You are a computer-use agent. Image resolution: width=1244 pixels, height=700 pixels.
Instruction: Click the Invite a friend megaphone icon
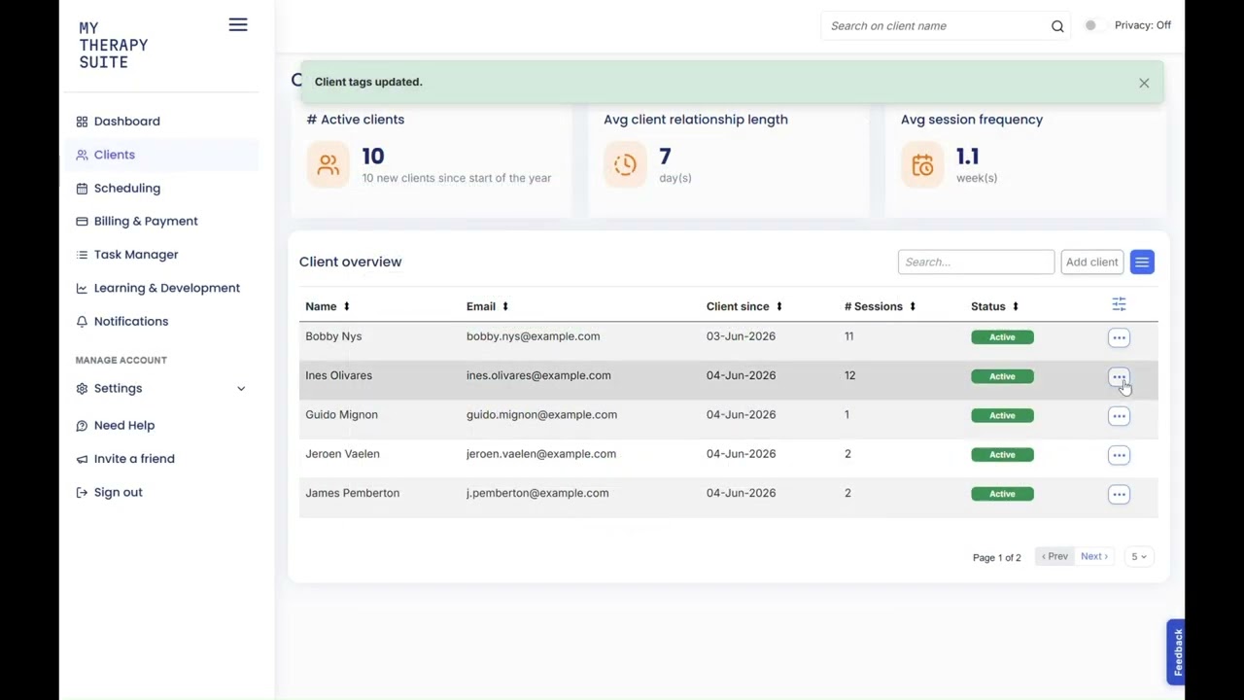82,459
